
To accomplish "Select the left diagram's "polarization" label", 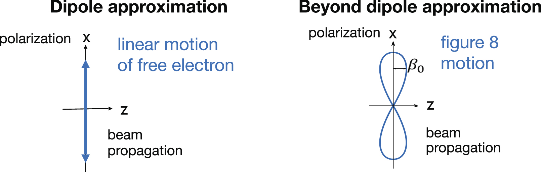I will pos(35,39).
